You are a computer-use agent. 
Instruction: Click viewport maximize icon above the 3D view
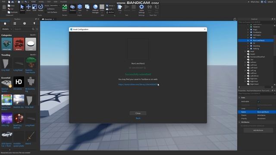tap(235, 19)
